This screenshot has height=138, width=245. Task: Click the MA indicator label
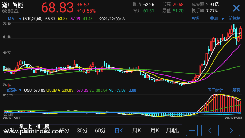coord(11,19)
